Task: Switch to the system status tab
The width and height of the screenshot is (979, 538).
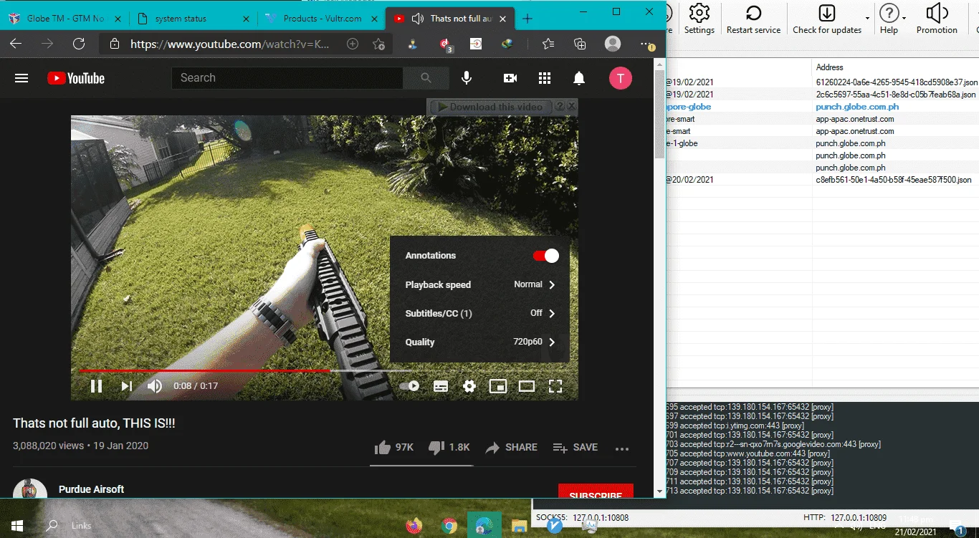Action: coord(192,19)
